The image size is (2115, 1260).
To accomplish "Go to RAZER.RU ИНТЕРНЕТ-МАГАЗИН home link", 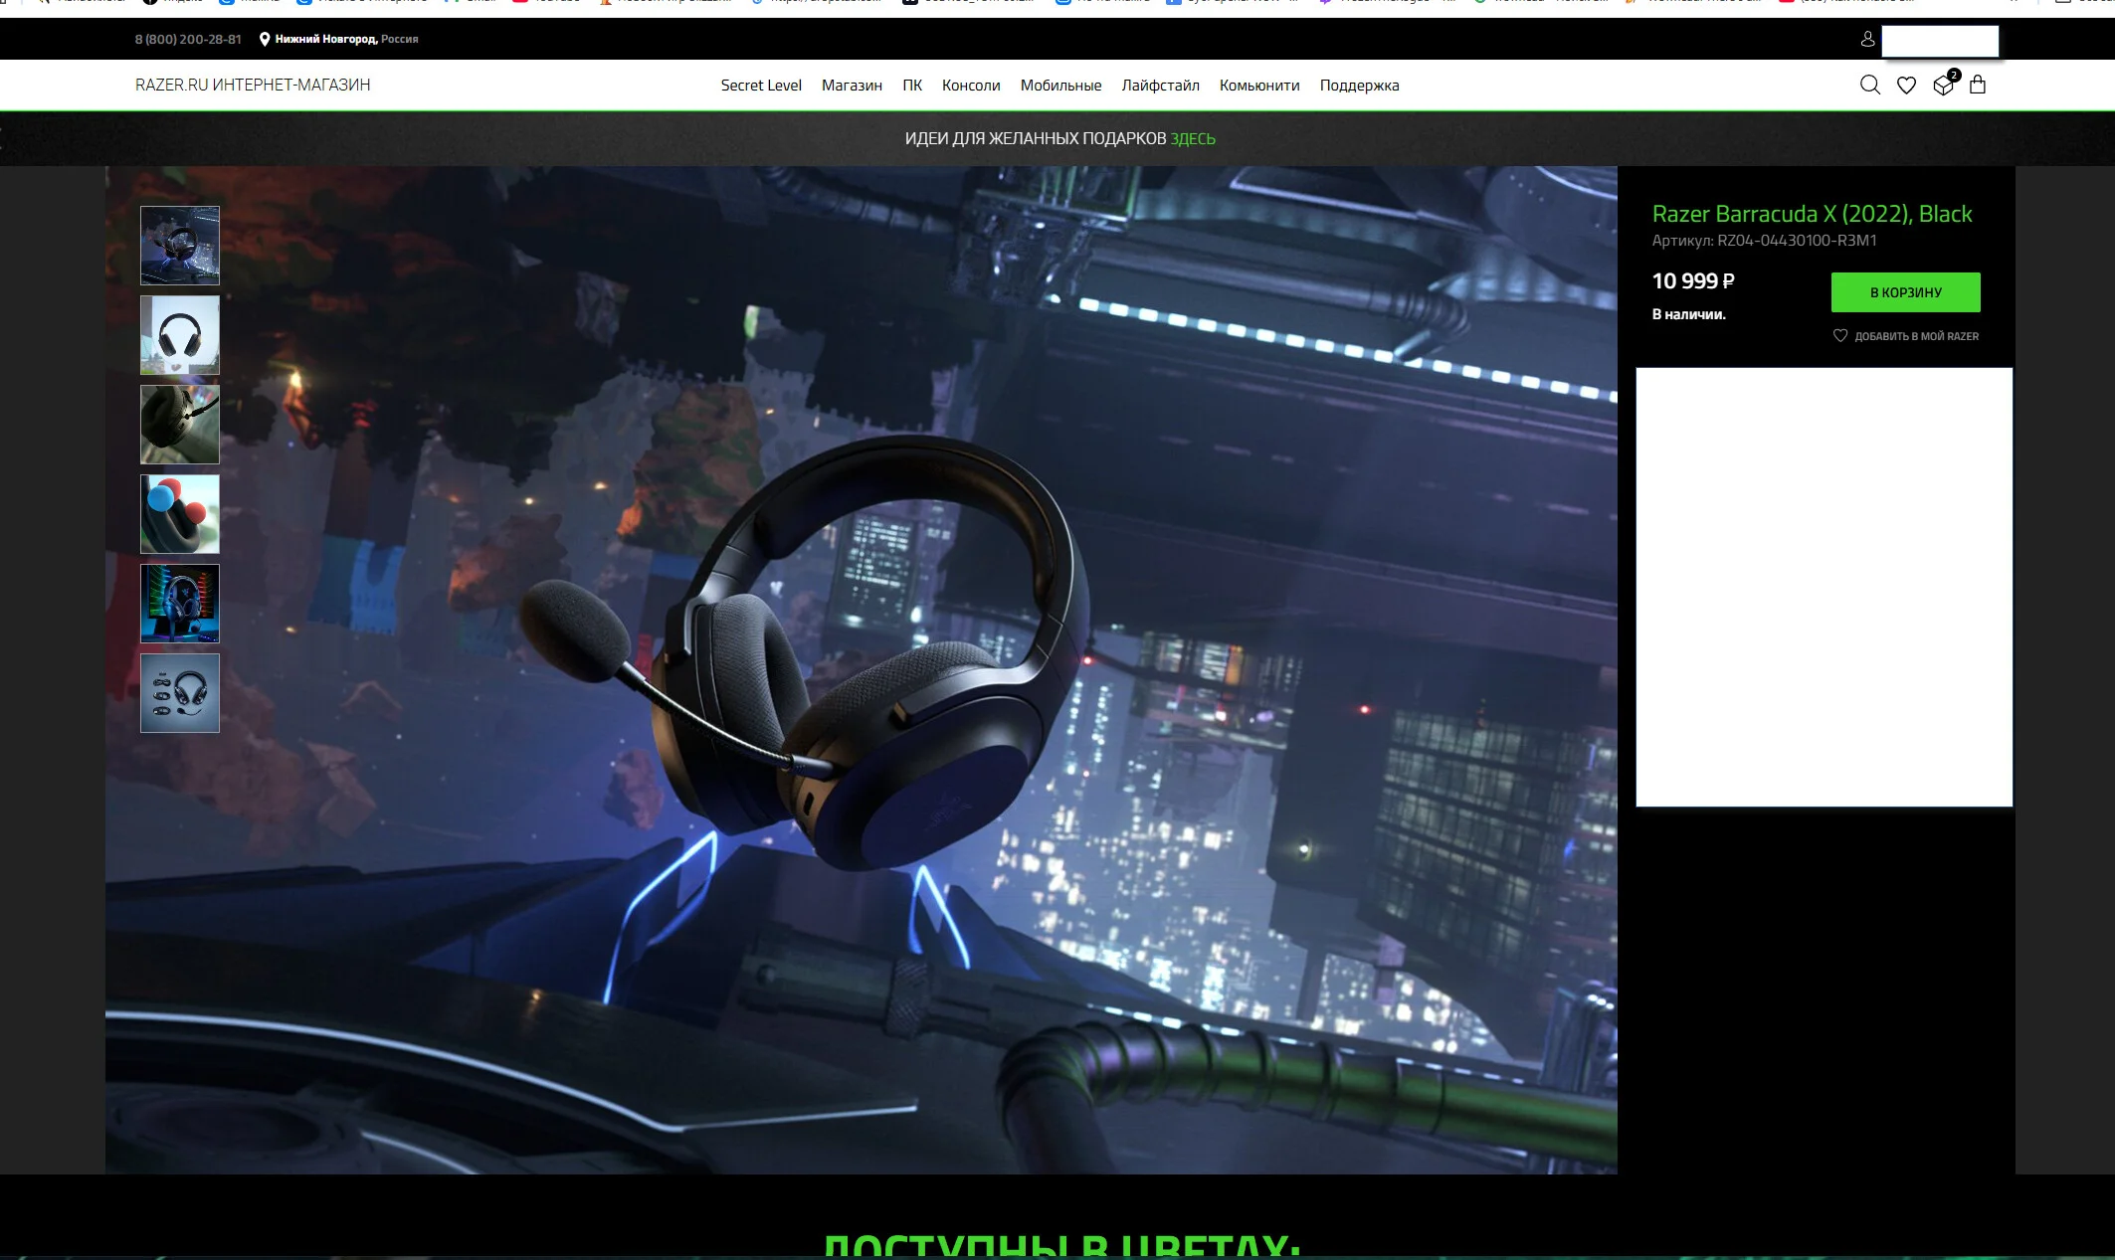I will [253, 86].
